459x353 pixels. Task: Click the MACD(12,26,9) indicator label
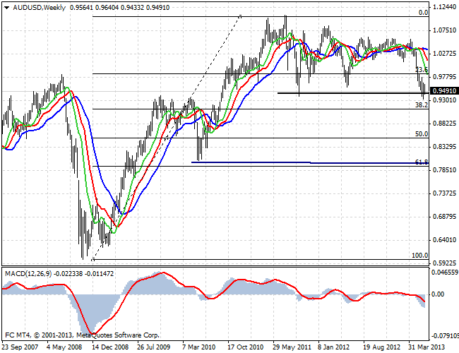point(28,274)
